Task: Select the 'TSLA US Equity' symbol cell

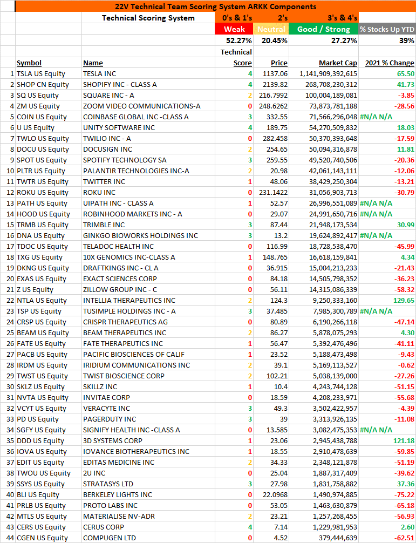Action: click(x=49, y=73)
